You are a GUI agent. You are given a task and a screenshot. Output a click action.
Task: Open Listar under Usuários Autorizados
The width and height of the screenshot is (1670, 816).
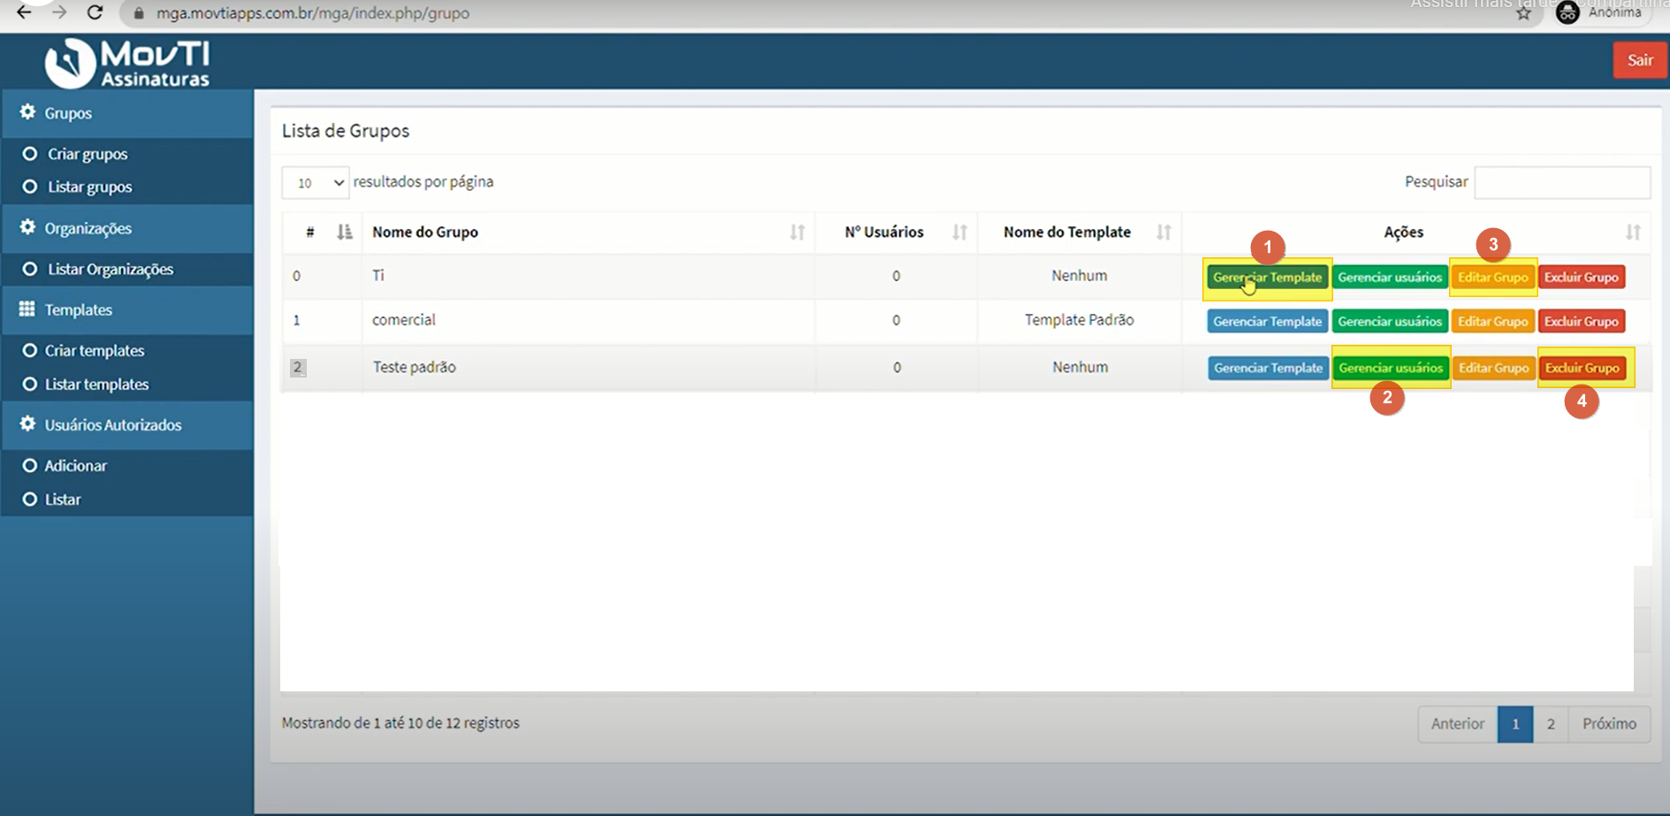click(x=63, y=499)
